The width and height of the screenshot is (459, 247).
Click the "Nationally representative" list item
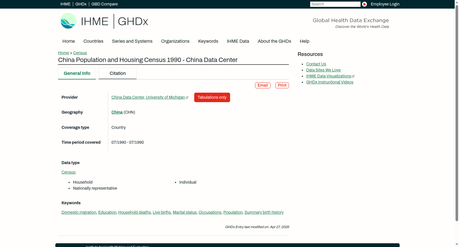point(95,188)
